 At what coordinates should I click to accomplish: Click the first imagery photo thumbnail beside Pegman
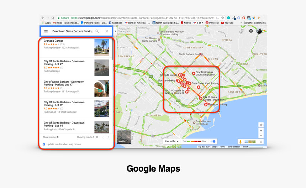click(246, 142)
